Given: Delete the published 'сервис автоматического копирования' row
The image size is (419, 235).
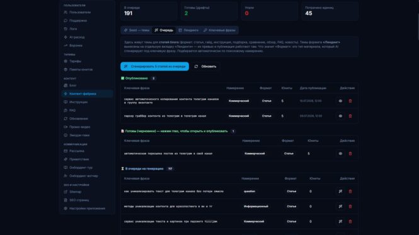Looking at the screenshot, I should click(350, 101).
